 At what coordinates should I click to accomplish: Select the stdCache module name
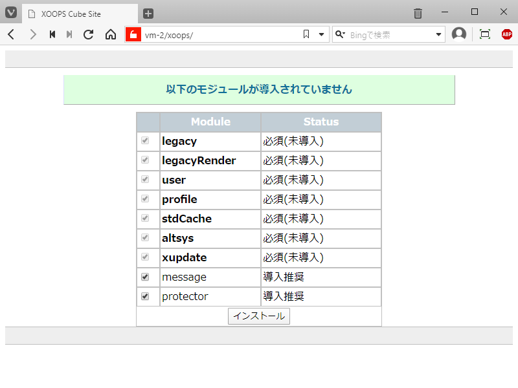click(x=186, y=219)
